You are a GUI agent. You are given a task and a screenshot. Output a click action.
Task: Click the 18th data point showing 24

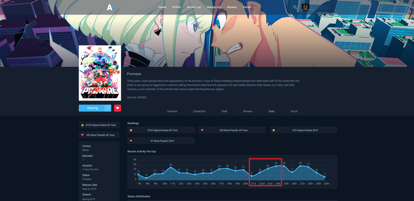[227, 168]
